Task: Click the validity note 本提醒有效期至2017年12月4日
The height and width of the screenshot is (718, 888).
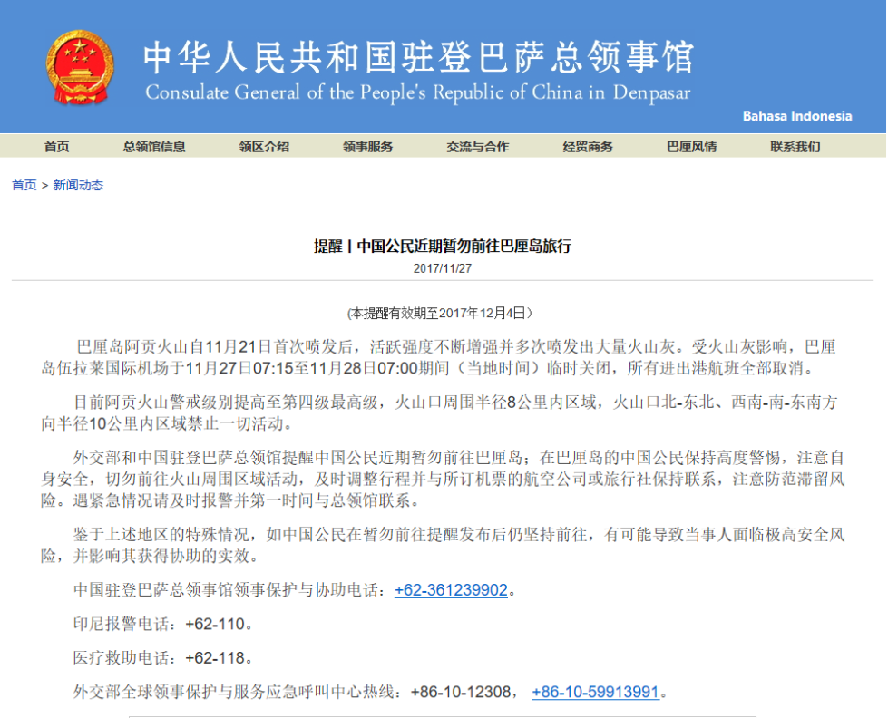Action: [x=440, y=313]
